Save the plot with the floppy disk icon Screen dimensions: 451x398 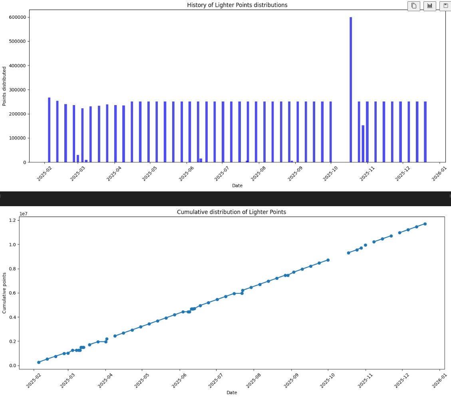(445, 6)
